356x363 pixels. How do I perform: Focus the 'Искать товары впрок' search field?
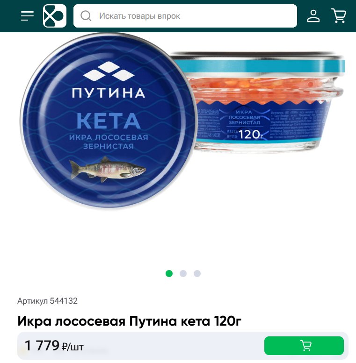click(185, 16)
